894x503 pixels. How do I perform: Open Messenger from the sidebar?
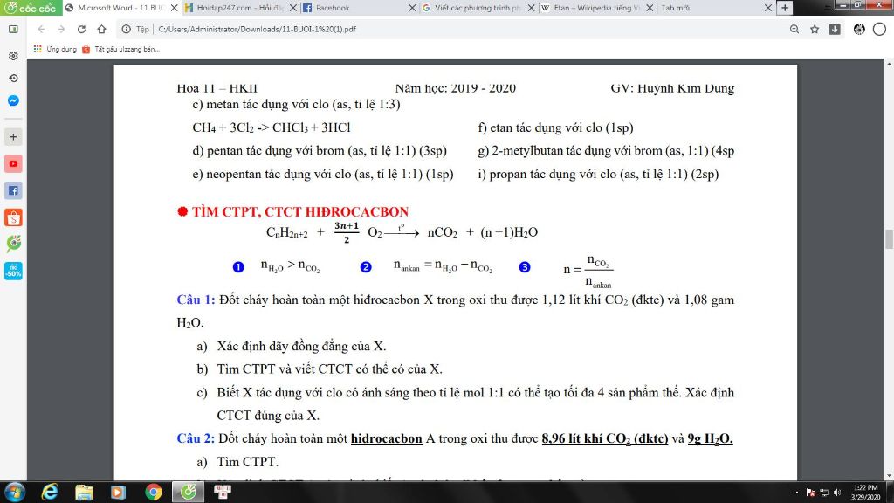click(x=13, y=101)
